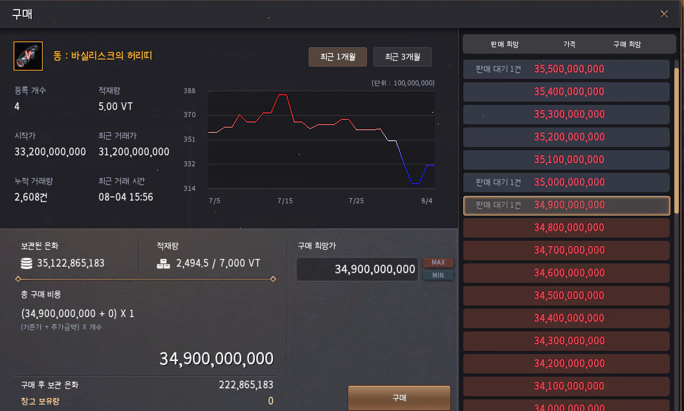
Task: Select price row 34,700,000,000
Action: (566, 250)
